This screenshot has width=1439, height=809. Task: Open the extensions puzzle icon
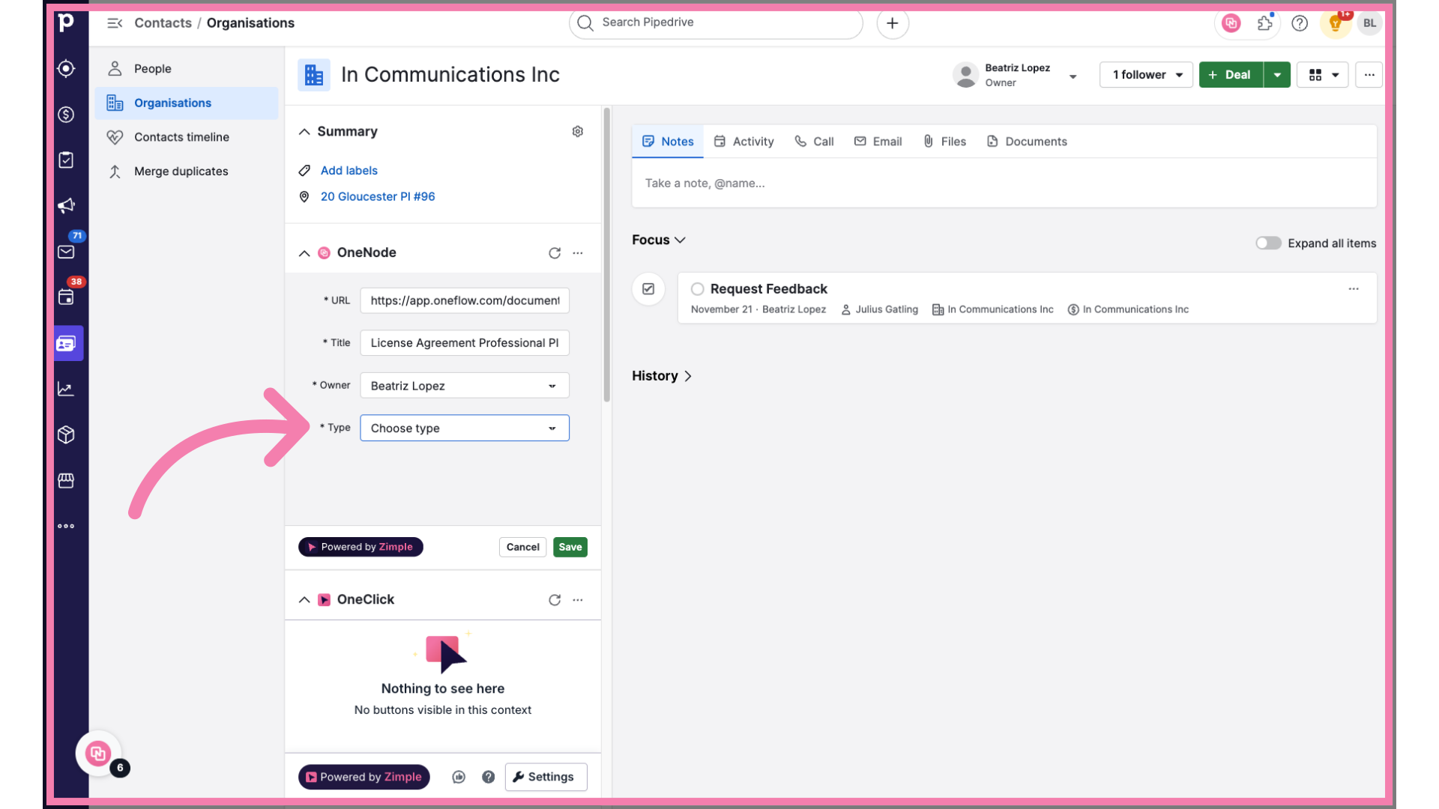click(1265, 23)
